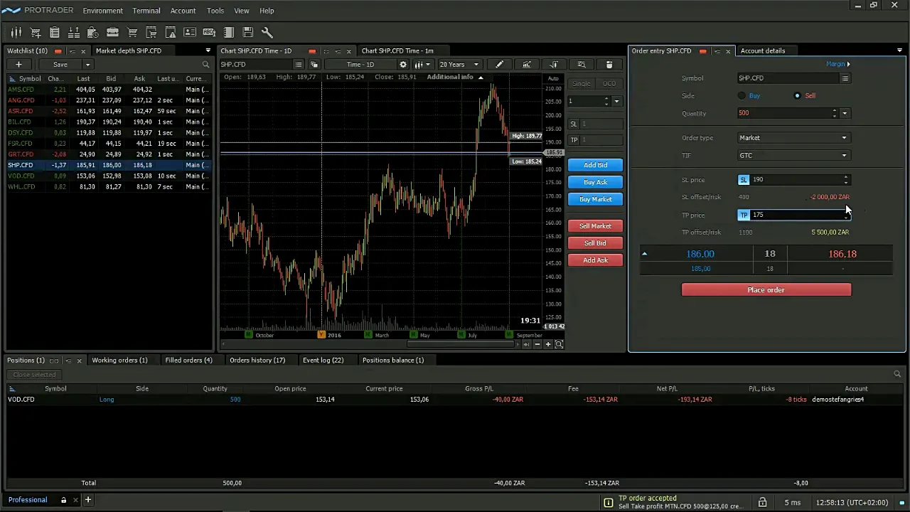The height and width of the screenshot is (512, 910).
Task: Click the Add Bid button
Action: coord(596,165)
